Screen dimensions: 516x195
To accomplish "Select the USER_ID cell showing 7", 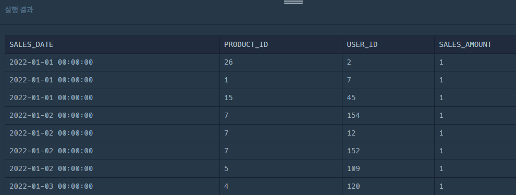I will tap(388, 80).
